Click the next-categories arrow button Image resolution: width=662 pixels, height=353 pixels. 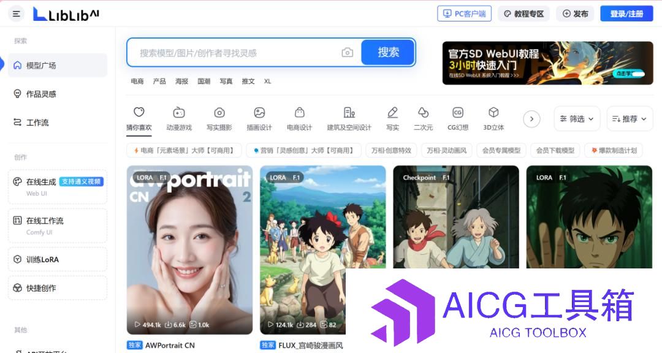531,119
